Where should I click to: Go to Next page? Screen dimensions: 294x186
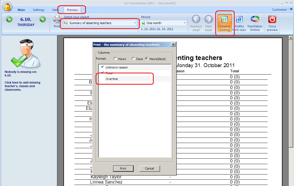tap(209, 23)
